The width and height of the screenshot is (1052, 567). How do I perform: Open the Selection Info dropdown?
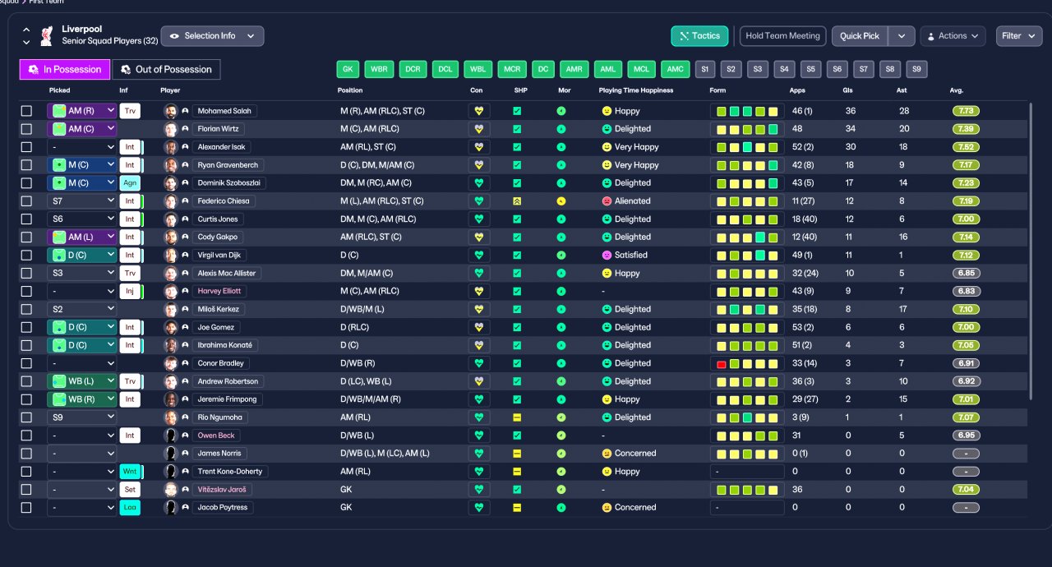click(213, 36)
